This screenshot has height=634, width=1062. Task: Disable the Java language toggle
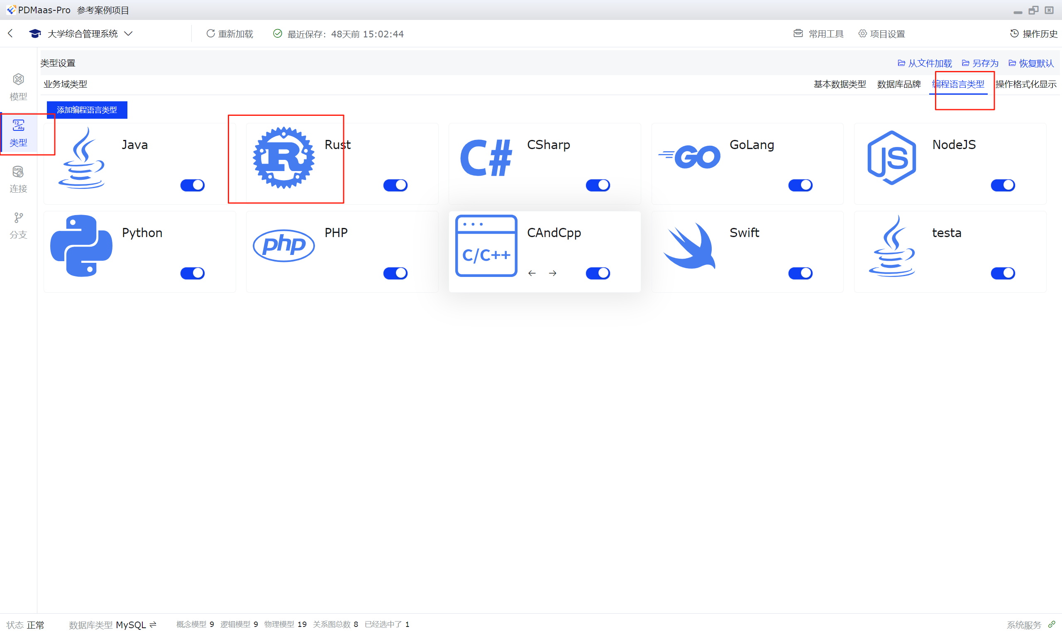[x=193, y=185]
